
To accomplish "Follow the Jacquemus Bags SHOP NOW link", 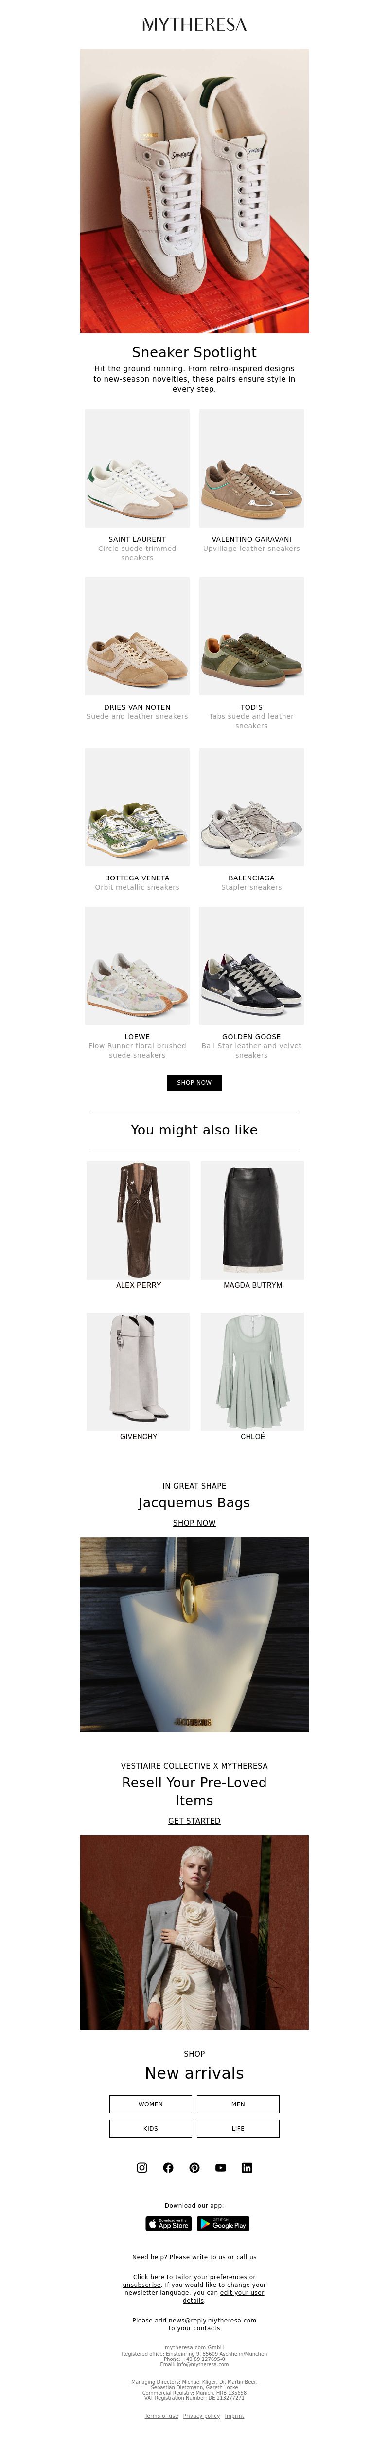I will point(194,1523).
